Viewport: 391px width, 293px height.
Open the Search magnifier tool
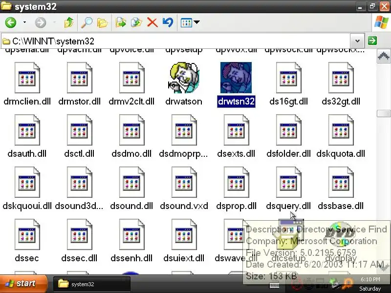[x=87, y=22]
